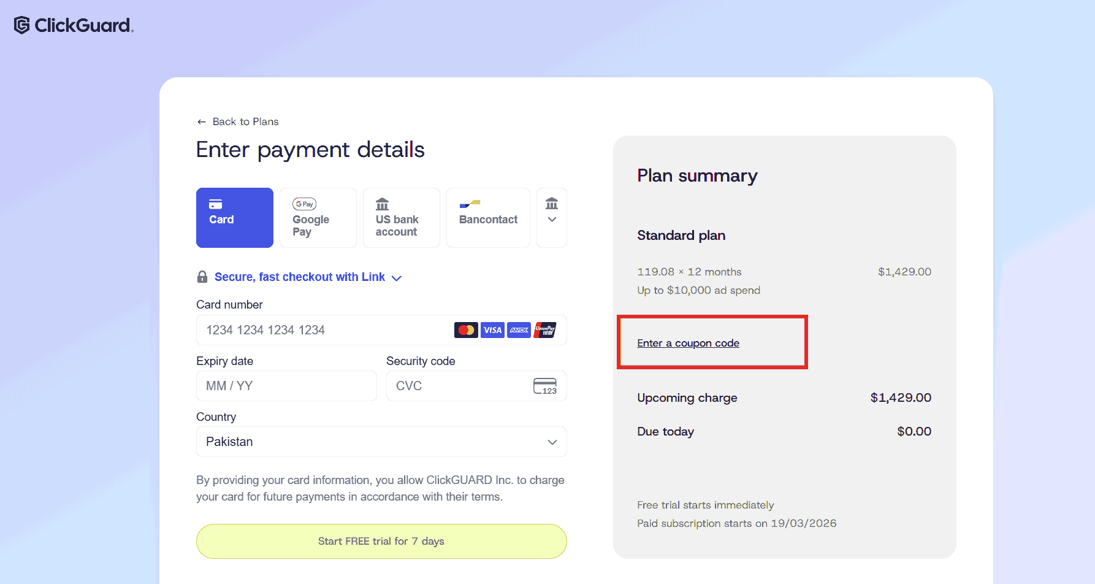The image size is (1095, 584).
Task: Choose the Google Pay payment tab
Action: point(318,218)
